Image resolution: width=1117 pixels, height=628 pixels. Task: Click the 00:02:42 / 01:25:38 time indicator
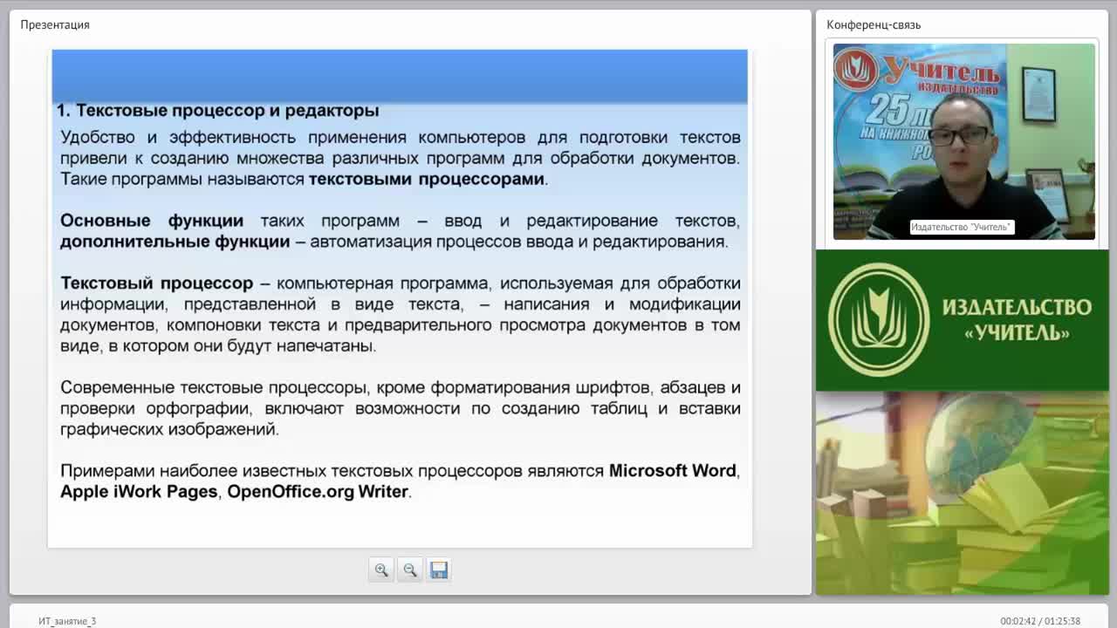1040,621
